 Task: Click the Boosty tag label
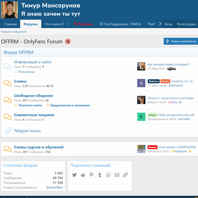165,81
